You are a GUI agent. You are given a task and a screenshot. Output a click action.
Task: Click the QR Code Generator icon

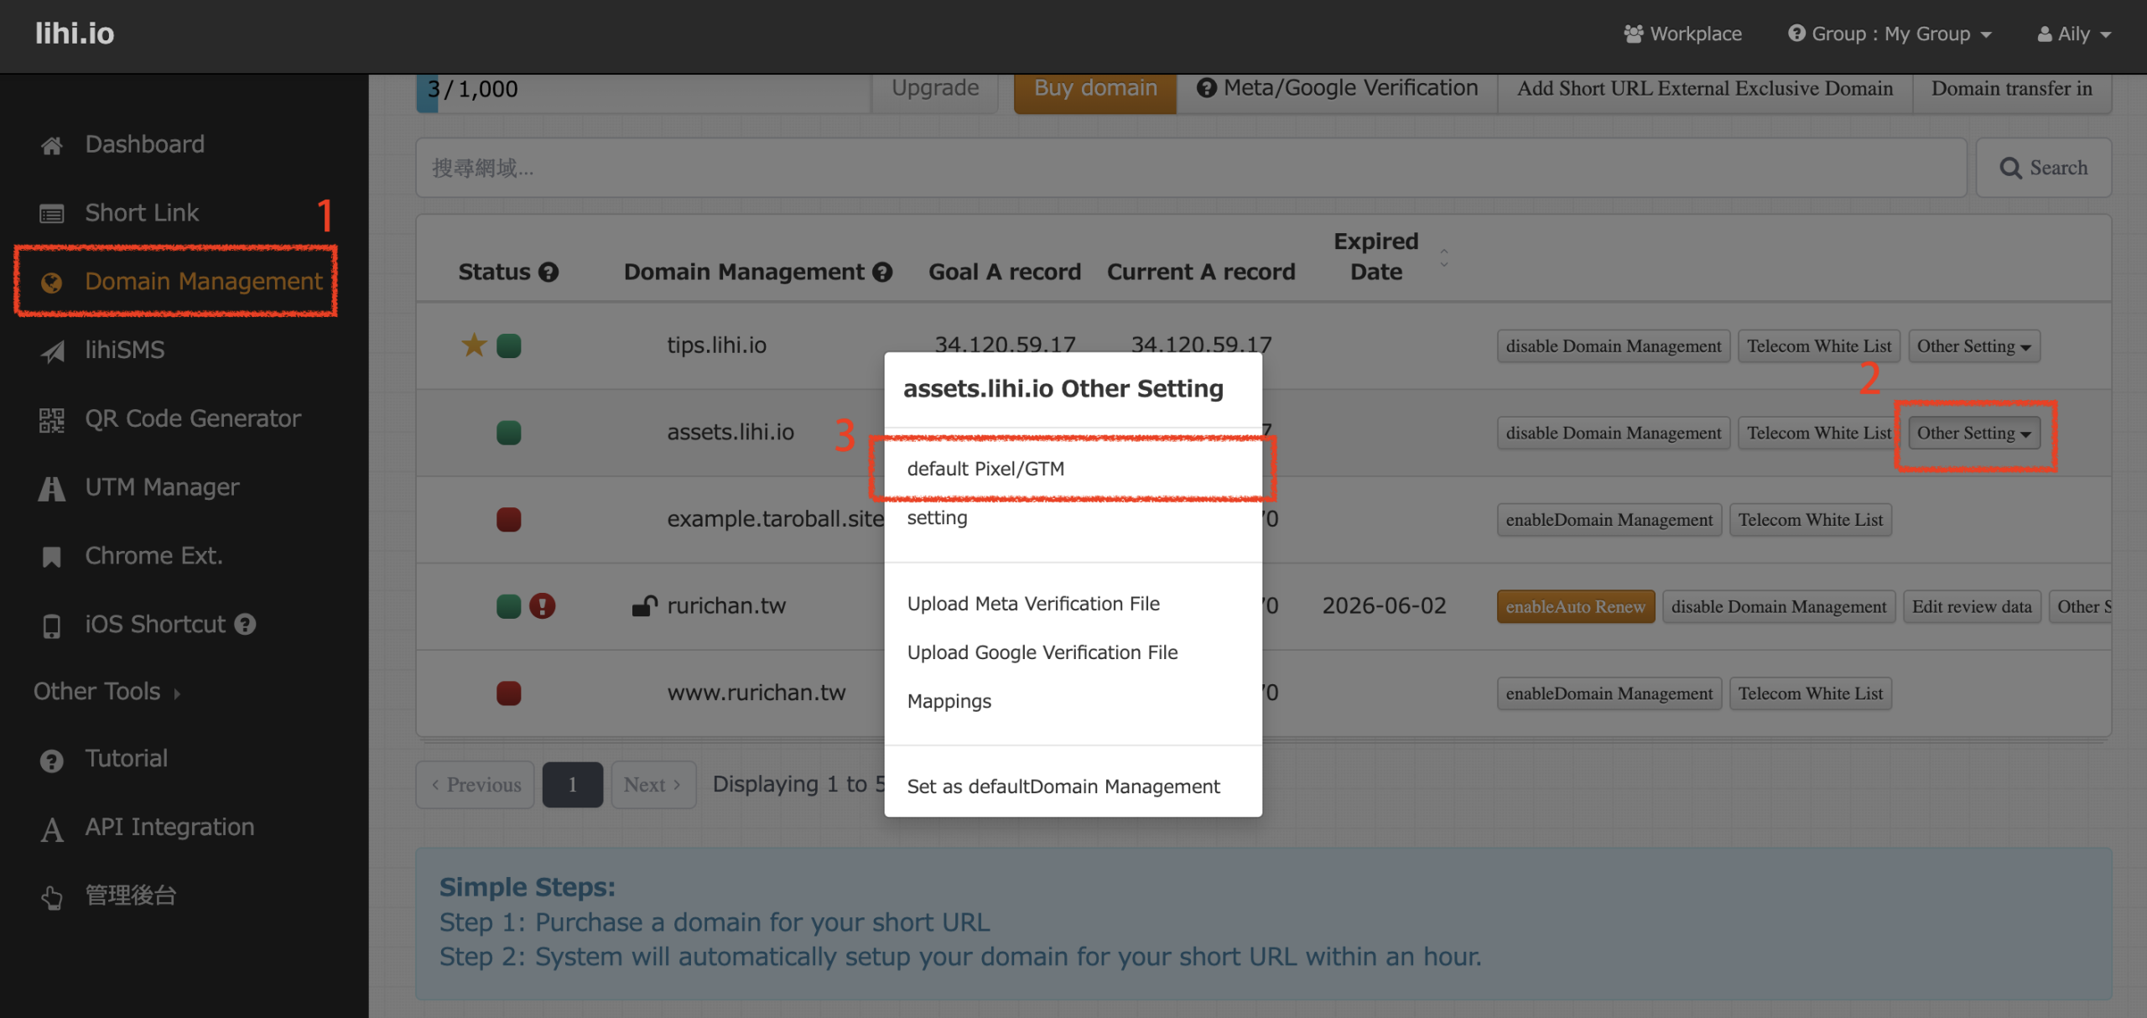click(51, 419)
